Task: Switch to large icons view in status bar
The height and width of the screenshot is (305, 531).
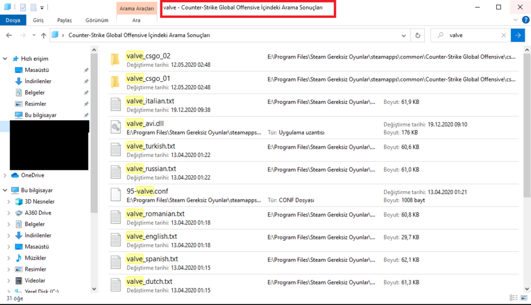Action: (x=523, y=298)
